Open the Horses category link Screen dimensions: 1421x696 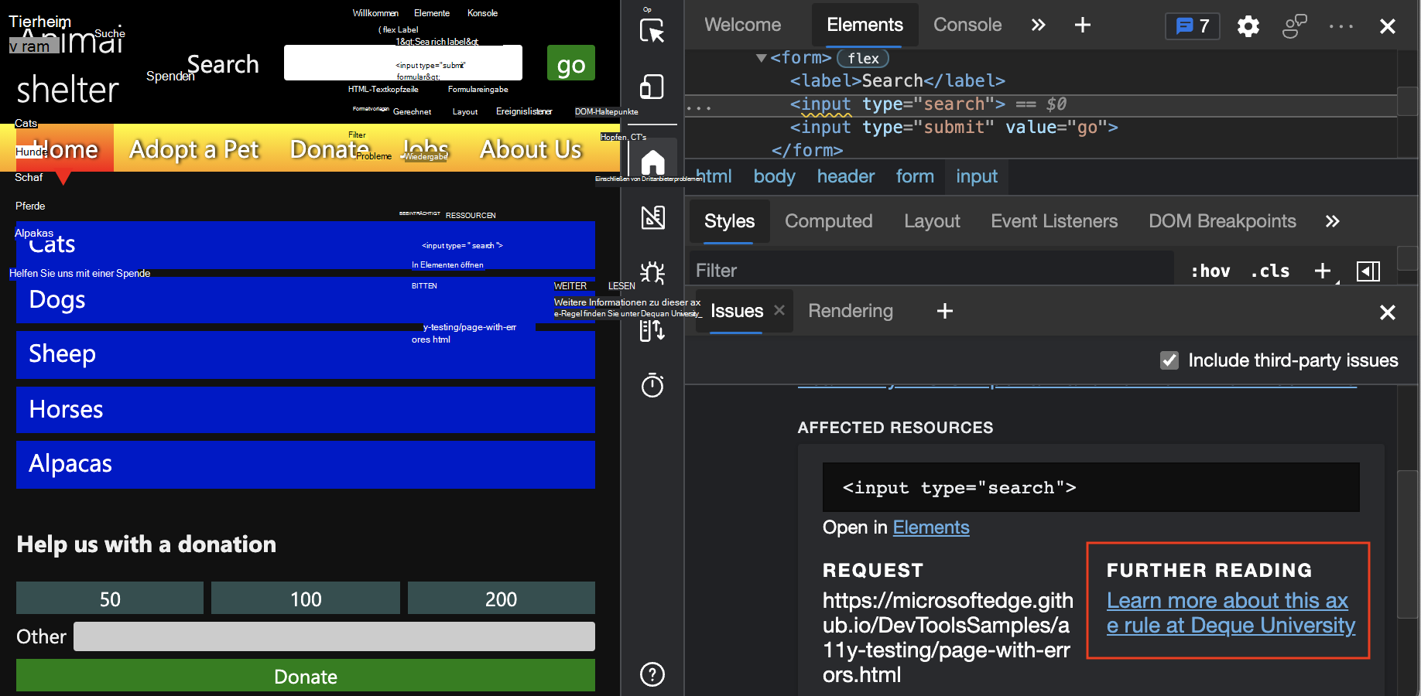click(x=306, y=409)
